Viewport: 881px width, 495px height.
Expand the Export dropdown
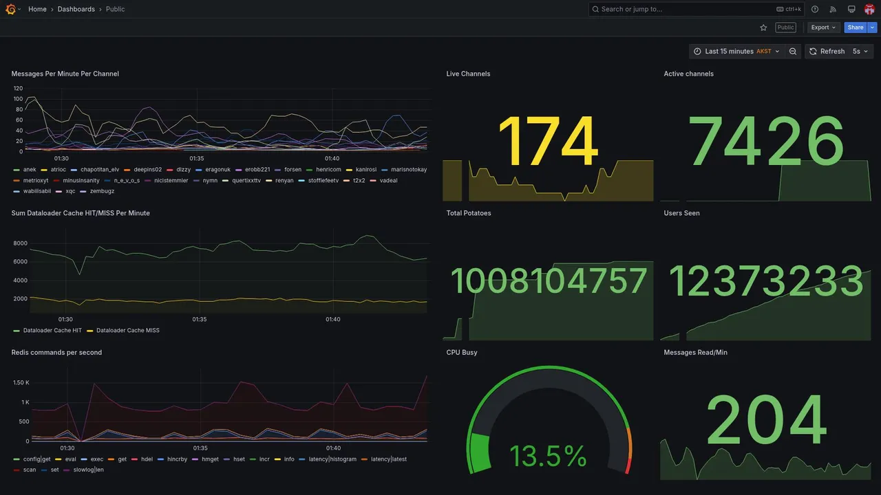point(823,27)
